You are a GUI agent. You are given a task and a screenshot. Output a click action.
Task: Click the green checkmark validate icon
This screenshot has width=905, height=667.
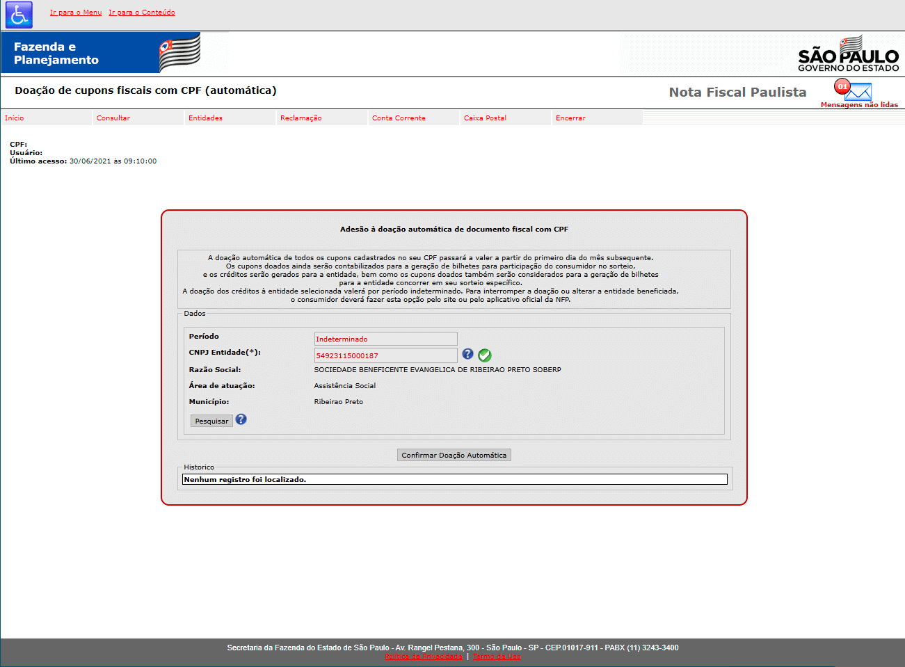(x=485, y=355)
